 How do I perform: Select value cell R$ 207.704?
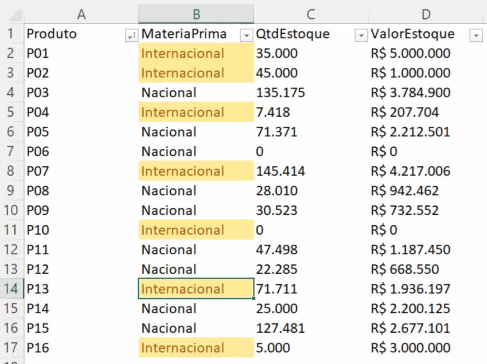pyautogui.click(x=426, y=112)
